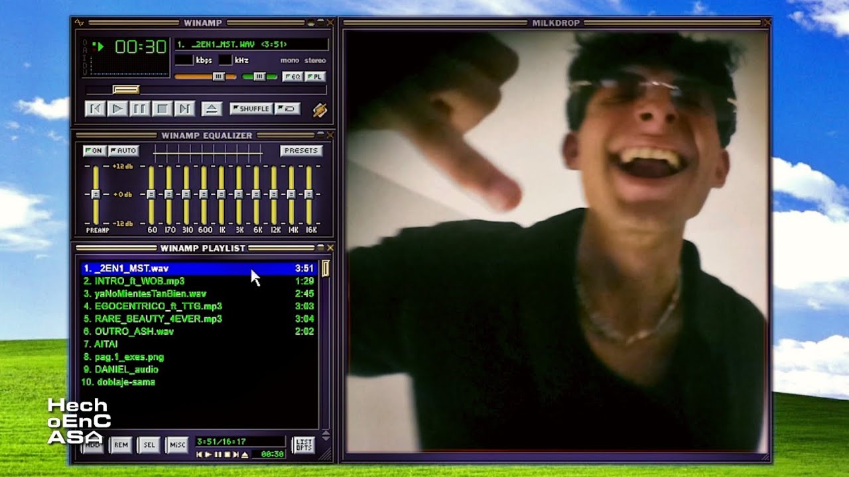This screenshot has width=849, height=477.
Task: Toggle the PL playlist window button
Action: (315, 77)
